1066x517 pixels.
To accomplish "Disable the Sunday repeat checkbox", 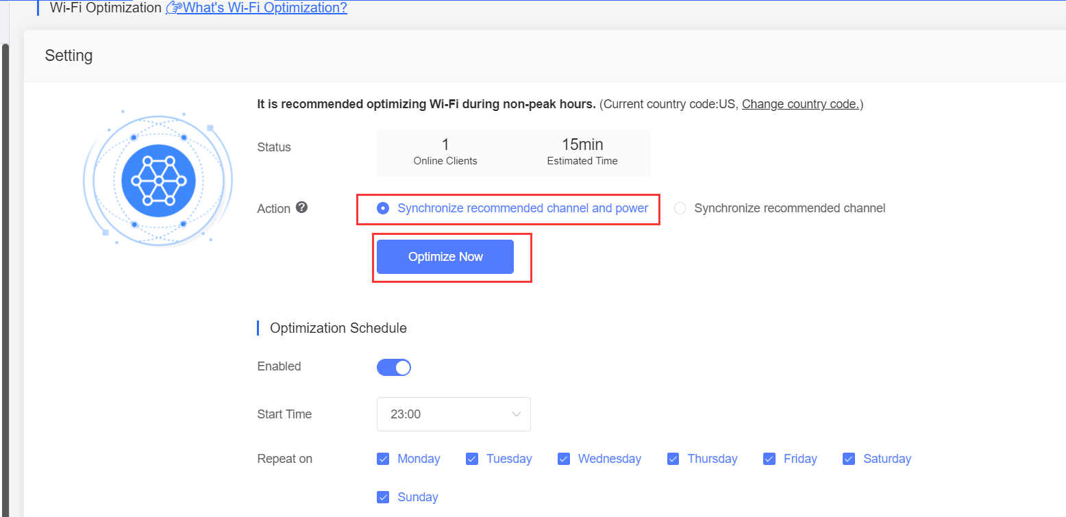I will 383,497.
